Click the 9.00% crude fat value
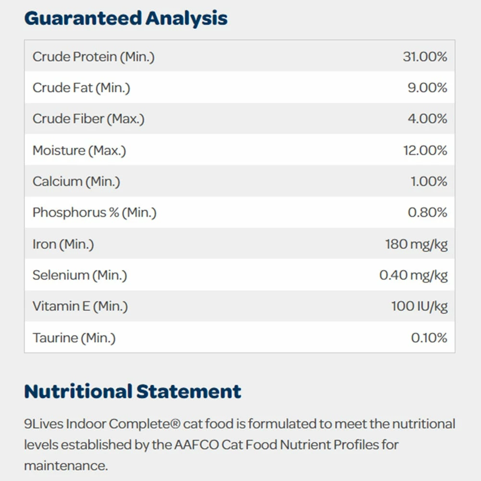 pyautogui.click(x=427, y=88)
